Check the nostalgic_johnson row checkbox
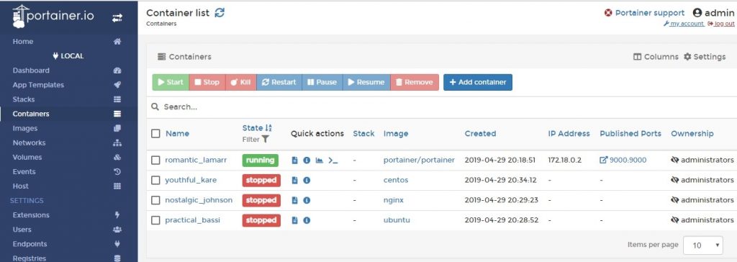Screen dimensions: 737x262 point(155,200)
